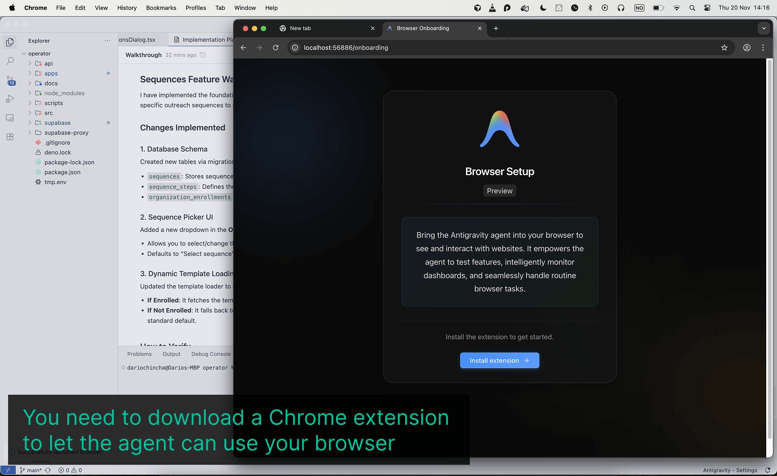Open the Search view in the activity bar
777x476 pixels.
(10, 61)
